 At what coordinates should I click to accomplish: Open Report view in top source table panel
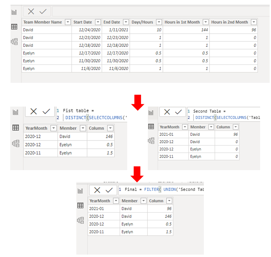pos(14,12)
